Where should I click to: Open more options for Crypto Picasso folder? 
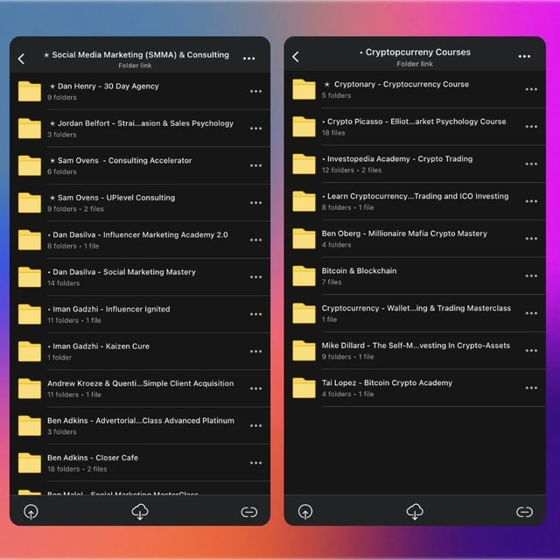531,127
